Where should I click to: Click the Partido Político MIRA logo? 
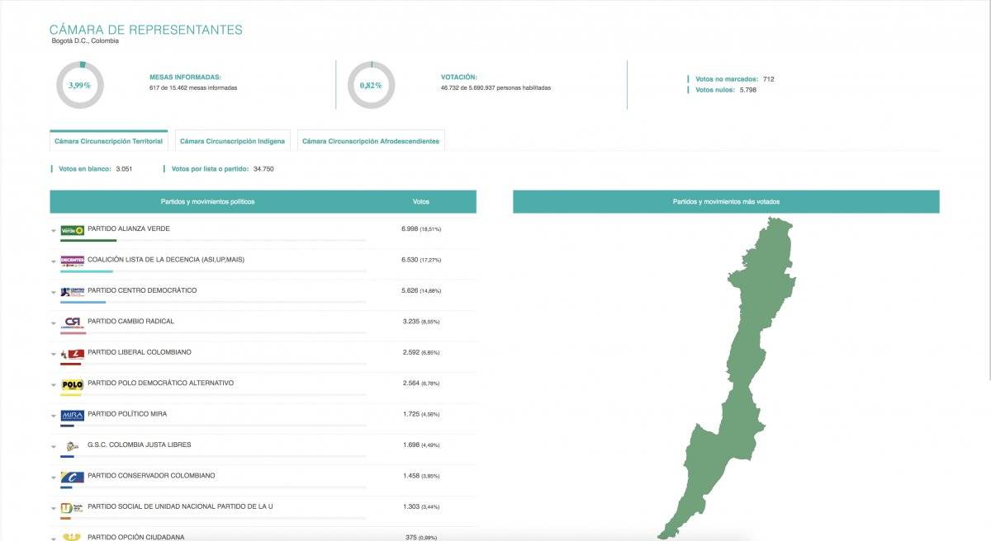point(73,416)
